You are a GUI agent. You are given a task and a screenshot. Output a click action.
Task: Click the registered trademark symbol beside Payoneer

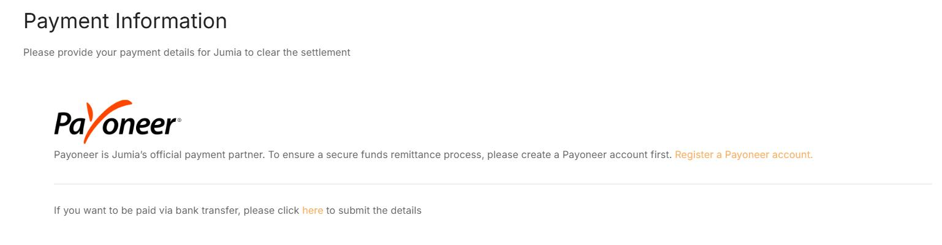(x=179, y=120)
